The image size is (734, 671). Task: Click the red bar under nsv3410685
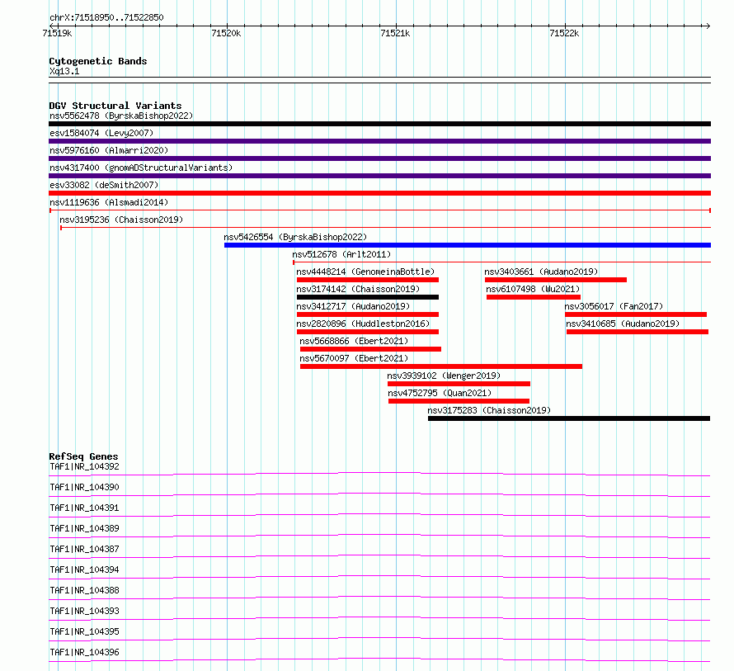(x=638, y=332)
